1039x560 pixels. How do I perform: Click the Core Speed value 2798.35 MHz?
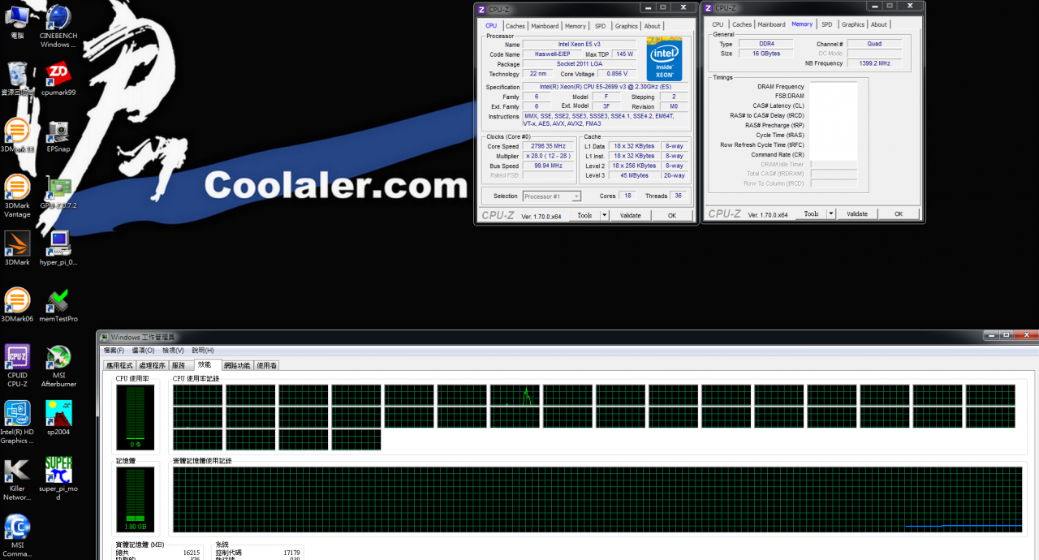click(548, 146)
